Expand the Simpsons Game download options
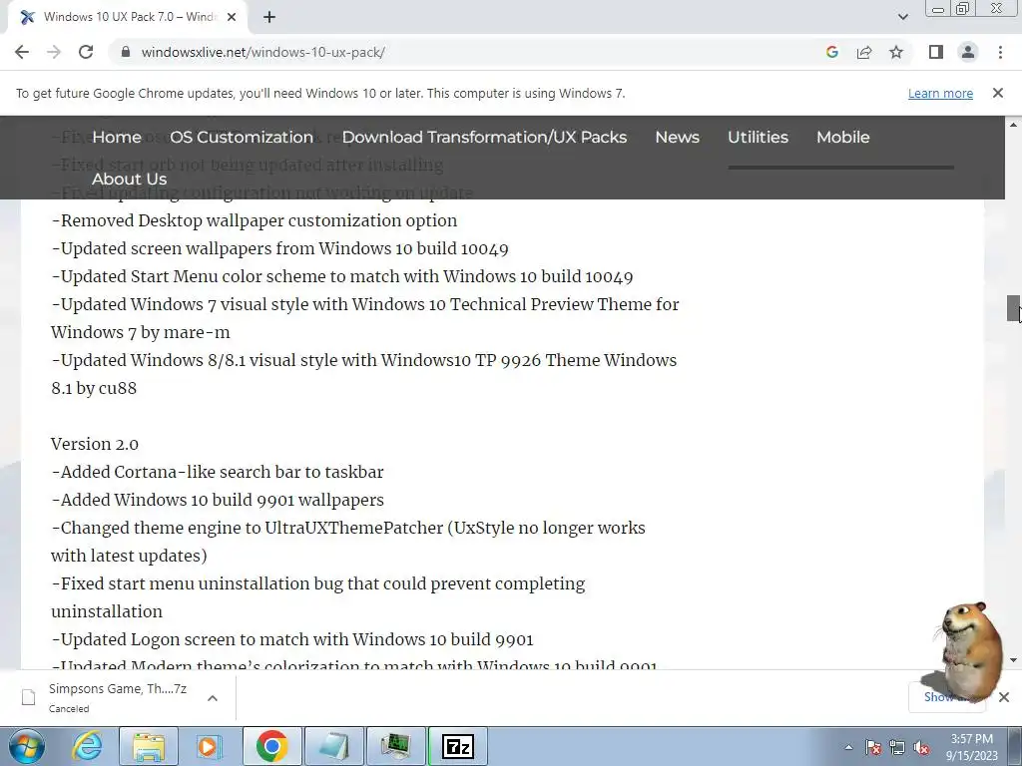 213,698
